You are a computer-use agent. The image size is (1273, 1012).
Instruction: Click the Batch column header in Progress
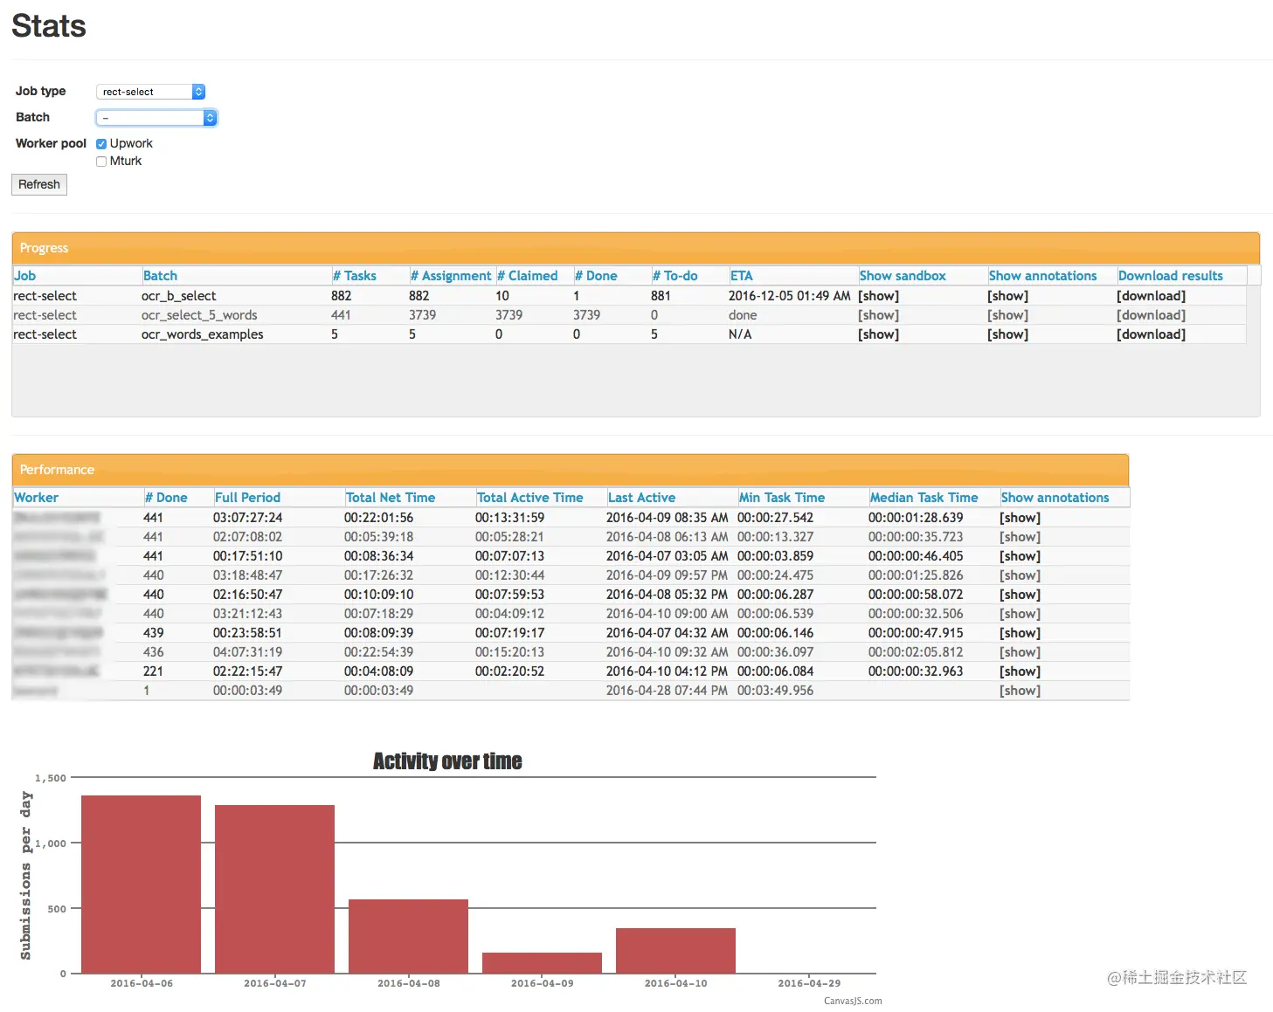[x=160, y=275]
